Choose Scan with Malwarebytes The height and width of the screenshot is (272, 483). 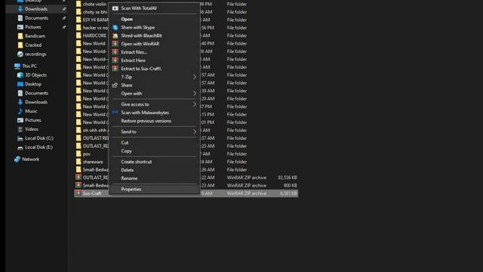pos(154,113)
